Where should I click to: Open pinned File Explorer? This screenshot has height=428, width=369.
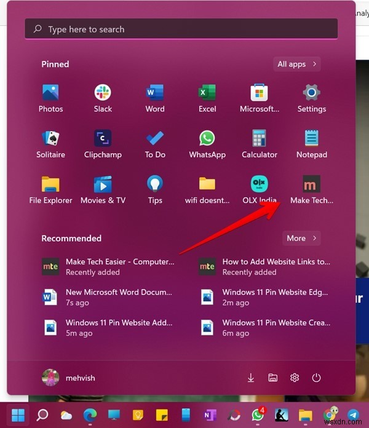pyautogui.click(x=50, y=189)
